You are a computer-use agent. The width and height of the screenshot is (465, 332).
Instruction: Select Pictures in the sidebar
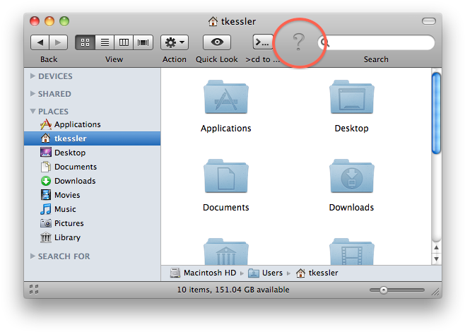click(93, 223)
